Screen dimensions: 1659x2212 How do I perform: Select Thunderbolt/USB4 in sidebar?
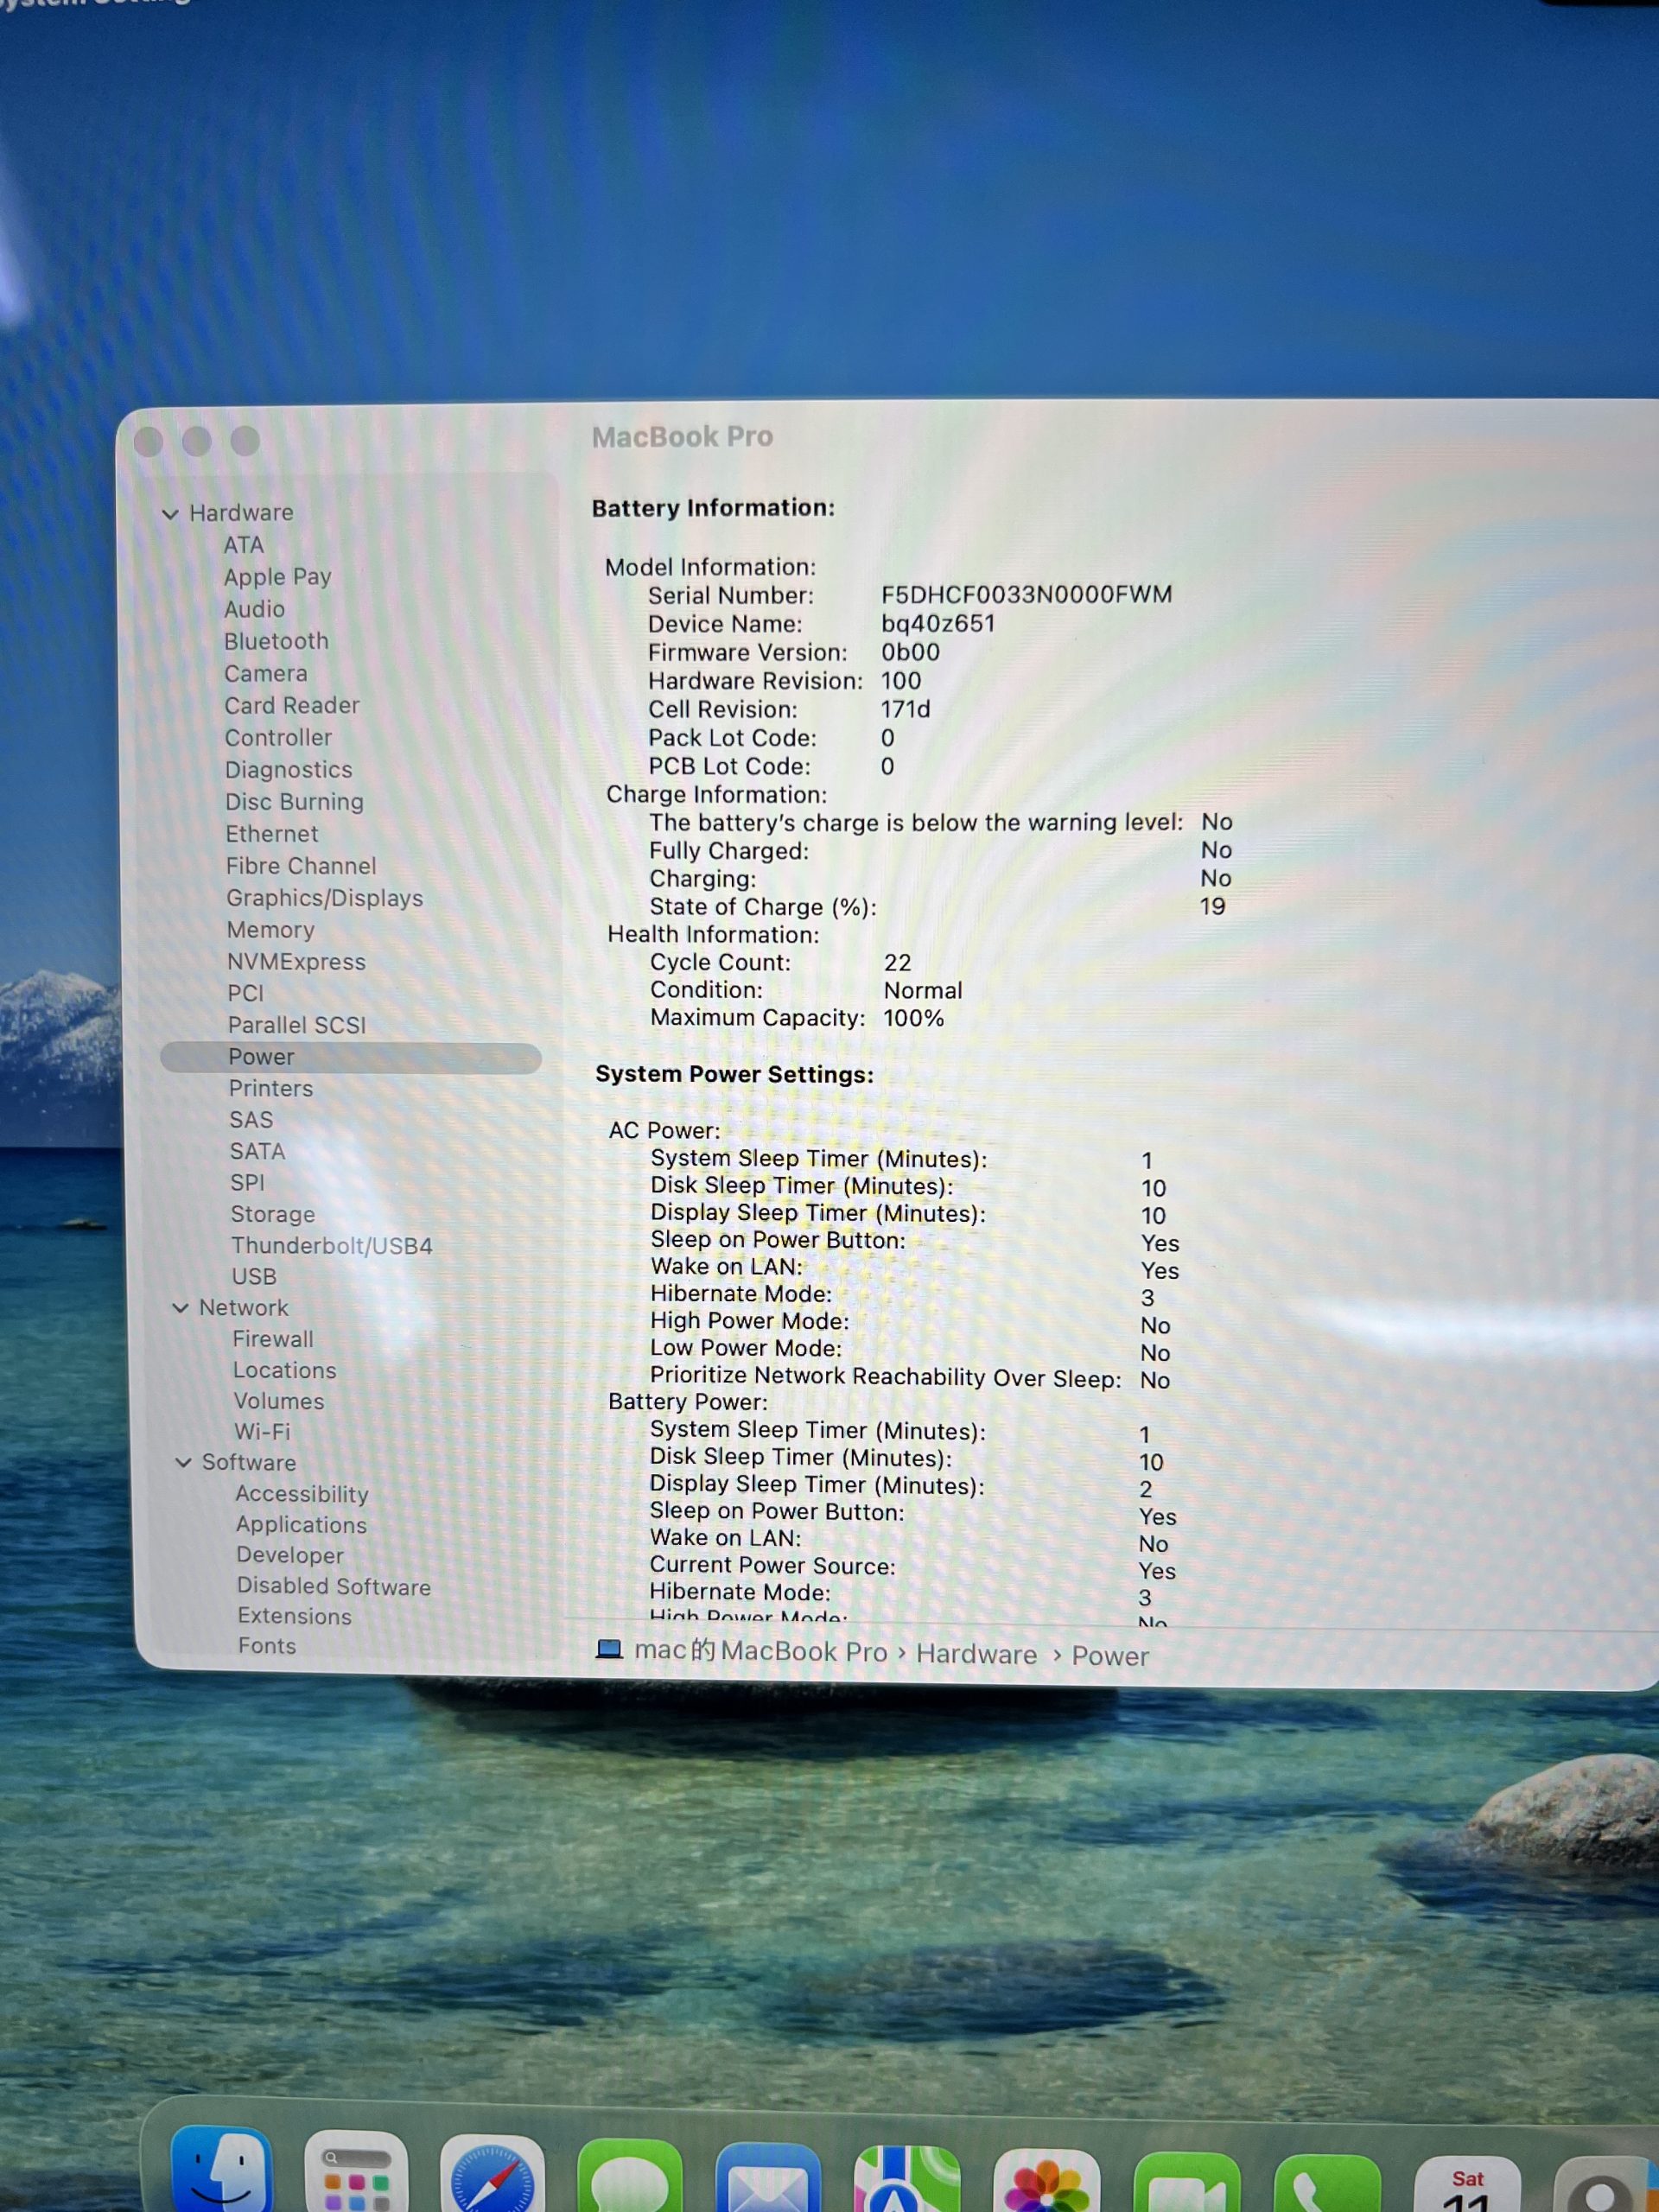pyautogui.click(x=331, y=1245)
